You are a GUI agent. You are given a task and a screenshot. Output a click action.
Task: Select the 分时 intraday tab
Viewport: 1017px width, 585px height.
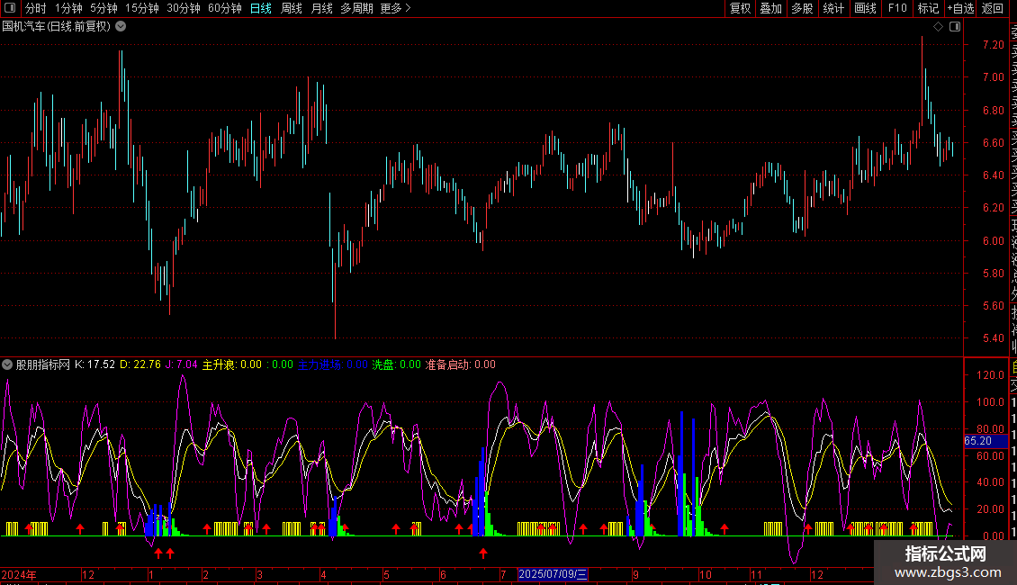tap(36, 9)
